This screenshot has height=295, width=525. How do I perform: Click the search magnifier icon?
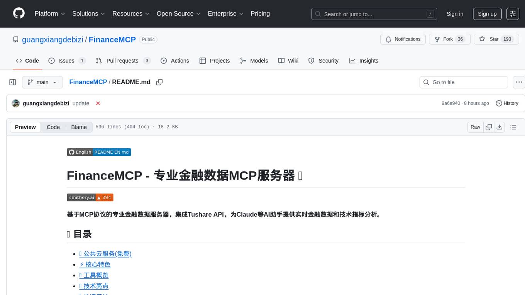pos(318,14)
